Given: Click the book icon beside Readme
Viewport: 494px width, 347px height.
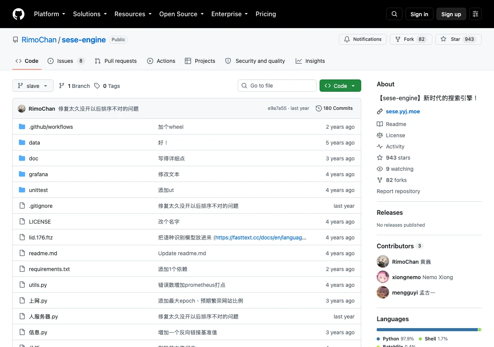Looking at the screenshot, I should [380, 124].
